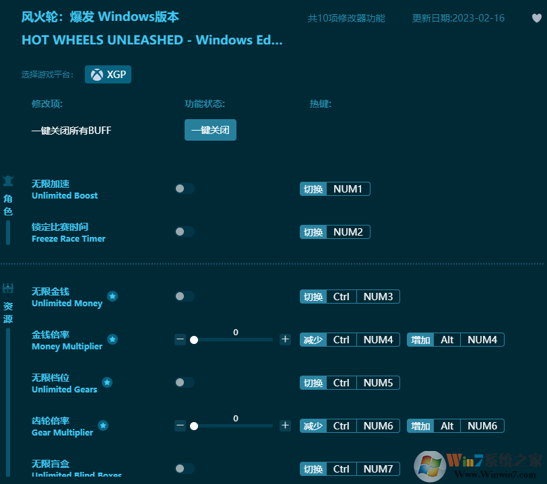Viewport: 547px width, 484px height.
Task: Click the 一键关闭 button
Action: [210, 130]
